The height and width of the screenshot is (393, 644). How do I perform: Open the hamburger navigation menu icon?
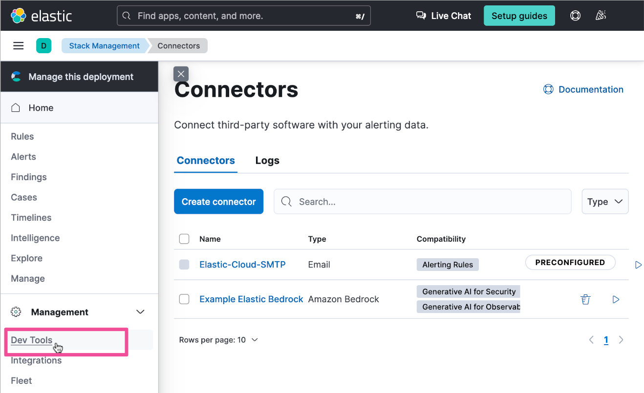click(x=18, y=46)
